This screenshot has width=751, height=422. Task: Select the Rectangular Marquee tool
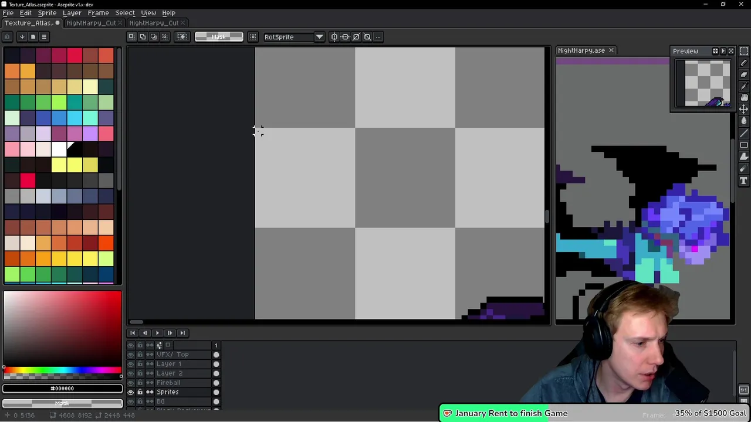[744, 51]
